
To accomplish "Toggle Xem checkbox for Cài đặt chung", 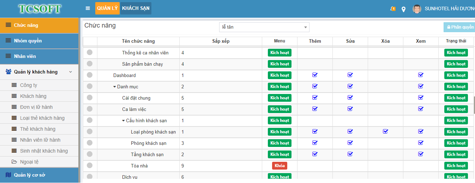I will click(x=421, y=98).
